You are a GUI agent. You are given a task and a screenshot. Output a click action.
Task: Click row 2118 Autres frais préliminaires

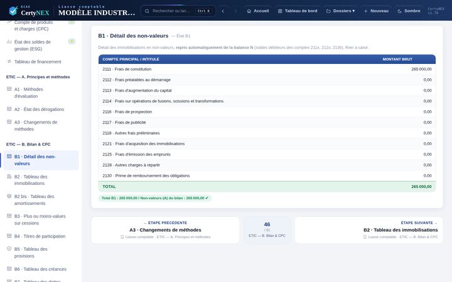point(267,133)
